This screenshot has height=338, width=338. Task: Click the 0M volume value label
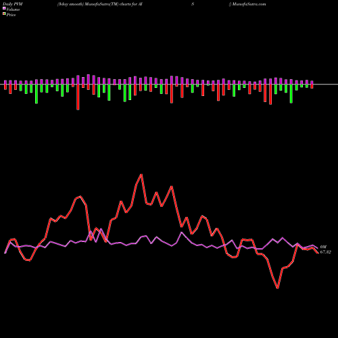point(323,247)
